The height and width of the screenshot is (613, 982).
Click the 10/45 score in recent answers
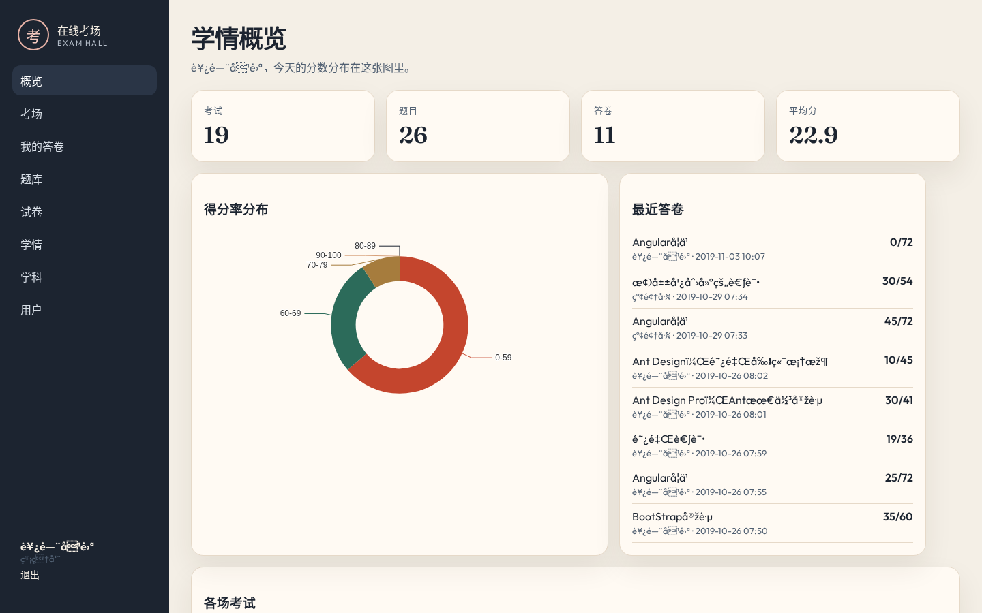899,360
